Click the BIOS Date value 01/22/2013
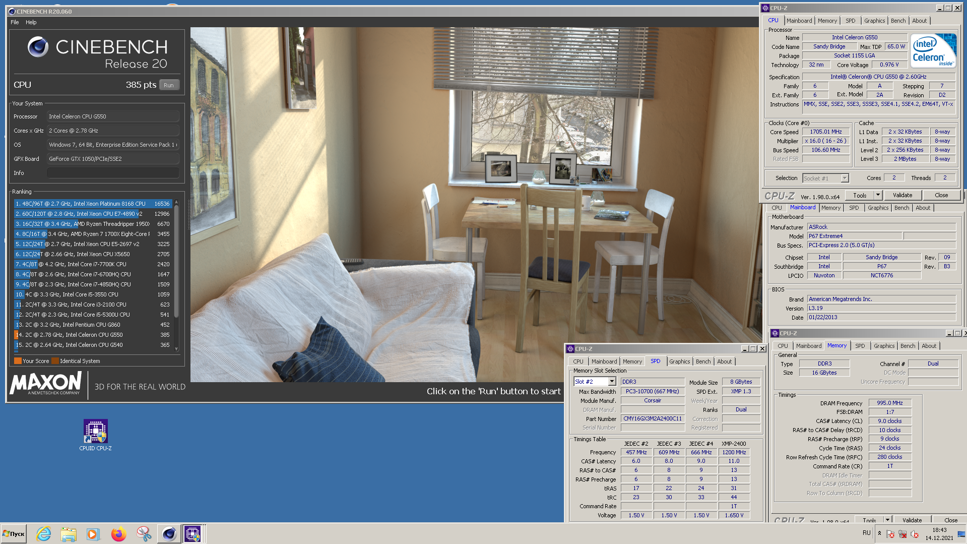 [881, 317]
